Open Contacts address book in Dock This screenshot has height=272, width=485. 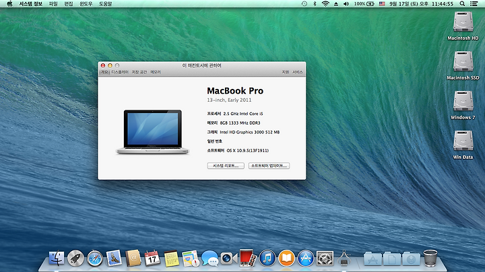(133, 259)
